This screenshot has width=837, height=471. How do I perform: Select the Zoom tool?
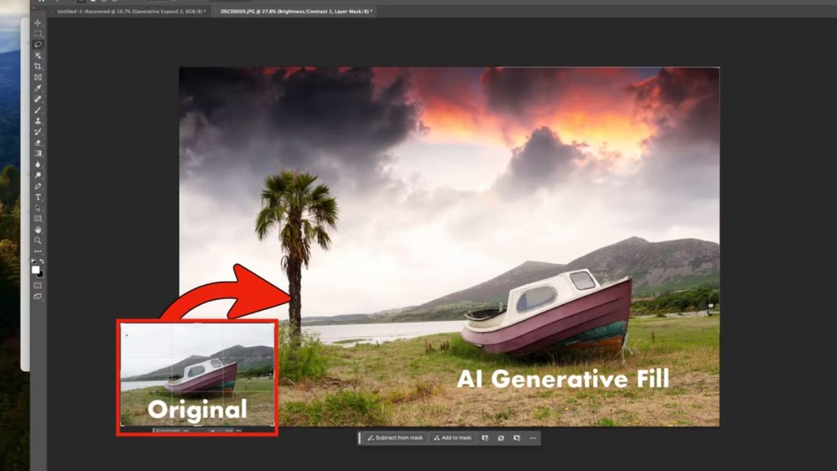pyautogui.click(x=38, y=240)
